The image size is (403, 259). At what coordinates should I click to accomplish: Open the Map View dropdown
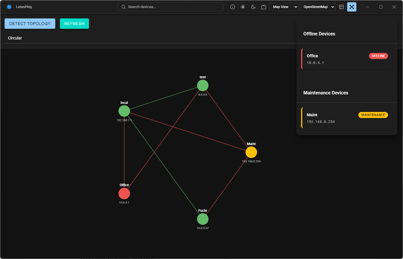click(284, 7)
